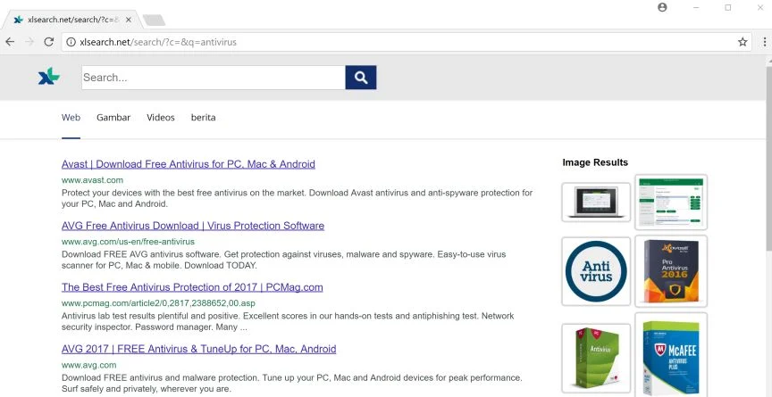Go back to the previous page

click(x=10, y=42)
